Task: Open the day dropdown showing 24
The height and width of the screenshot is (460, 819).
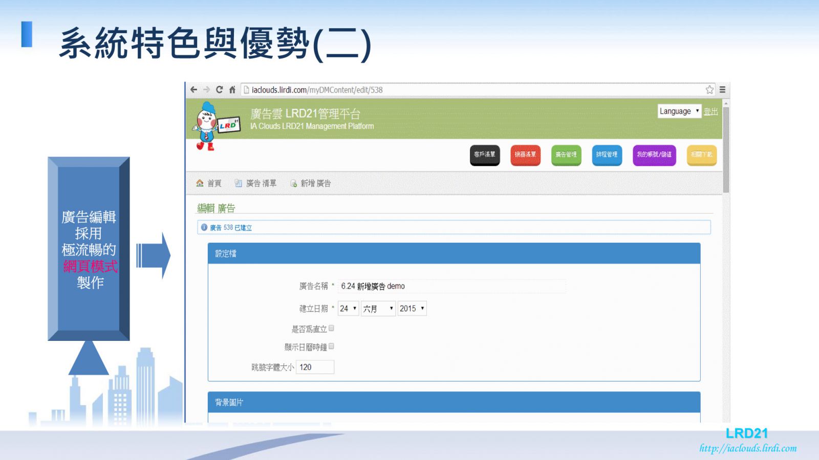Action: tap(348, 308)
